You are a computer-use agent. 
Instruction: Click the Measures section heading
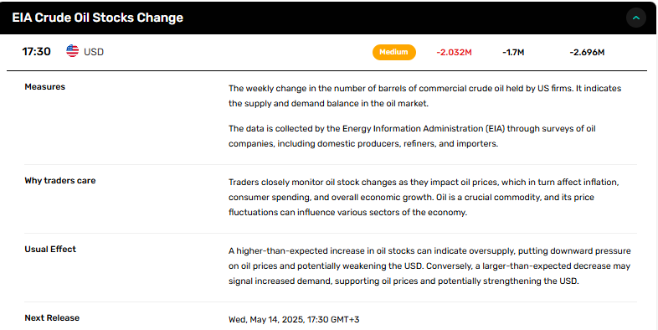45,87
